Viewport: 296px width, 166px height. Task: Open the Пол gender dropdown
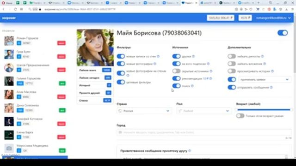(x=204, y=111)
